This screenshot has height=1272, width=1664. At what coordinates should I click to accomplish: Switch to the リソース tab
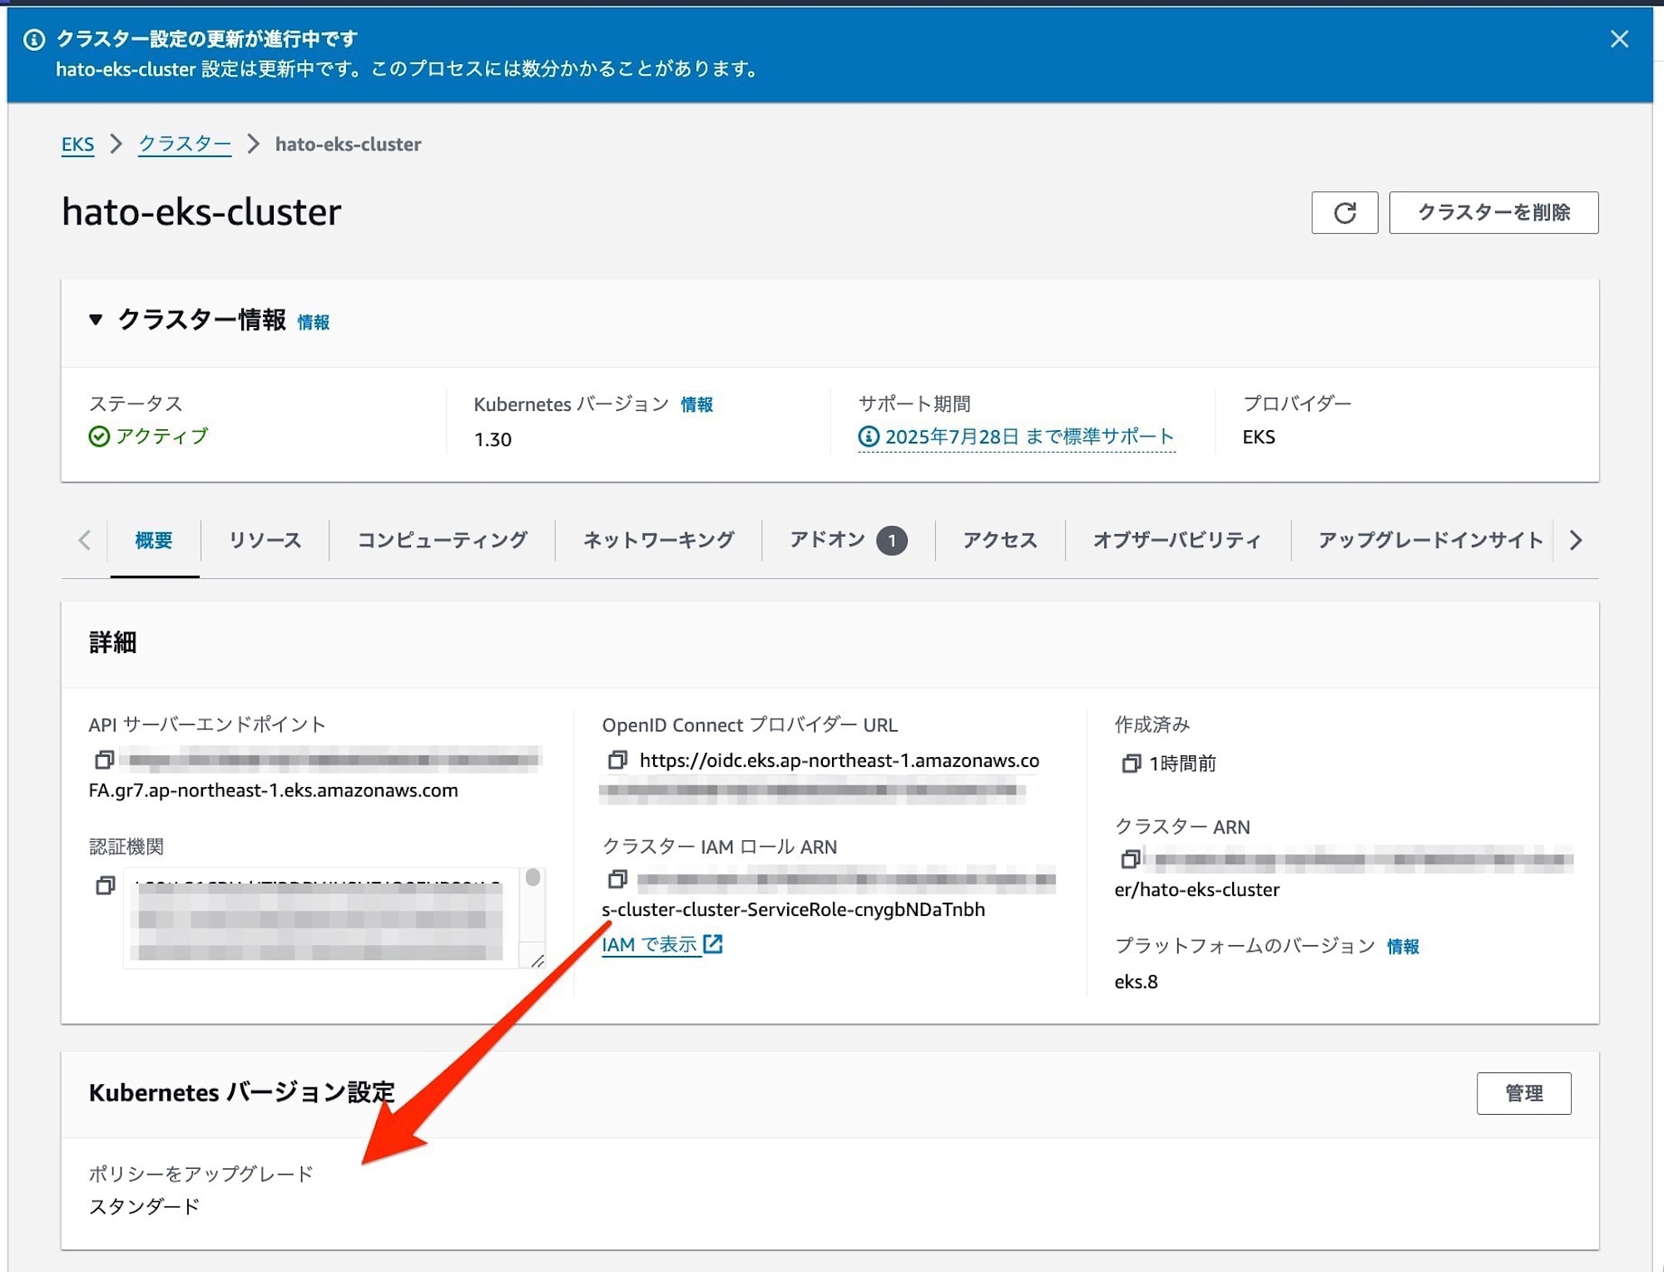[265, 540]
